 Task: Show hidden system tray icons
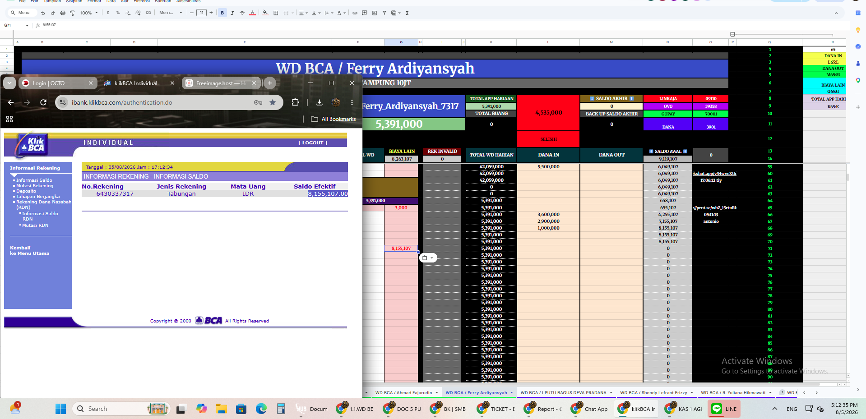click(x=775, y=409)
